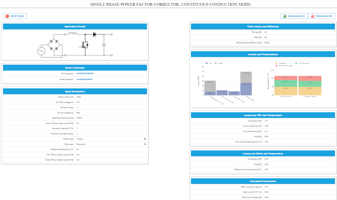This screenshot has height=200, width=337.
Task: Select the Per leg [W] value 50
Action: [266, 32]
